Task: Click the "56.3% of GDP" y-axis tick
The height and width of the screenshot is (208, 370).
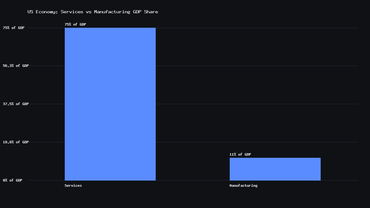Action: (x=16, y=66)
